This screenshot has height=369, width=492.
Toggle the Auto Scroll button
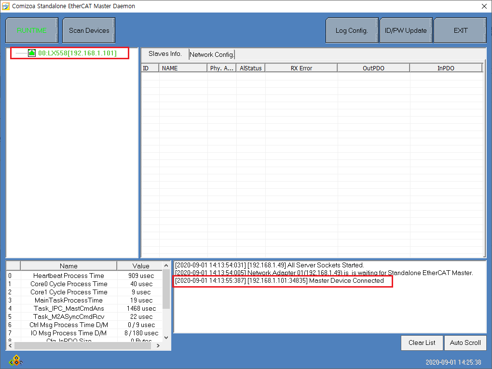coord(465,343)
